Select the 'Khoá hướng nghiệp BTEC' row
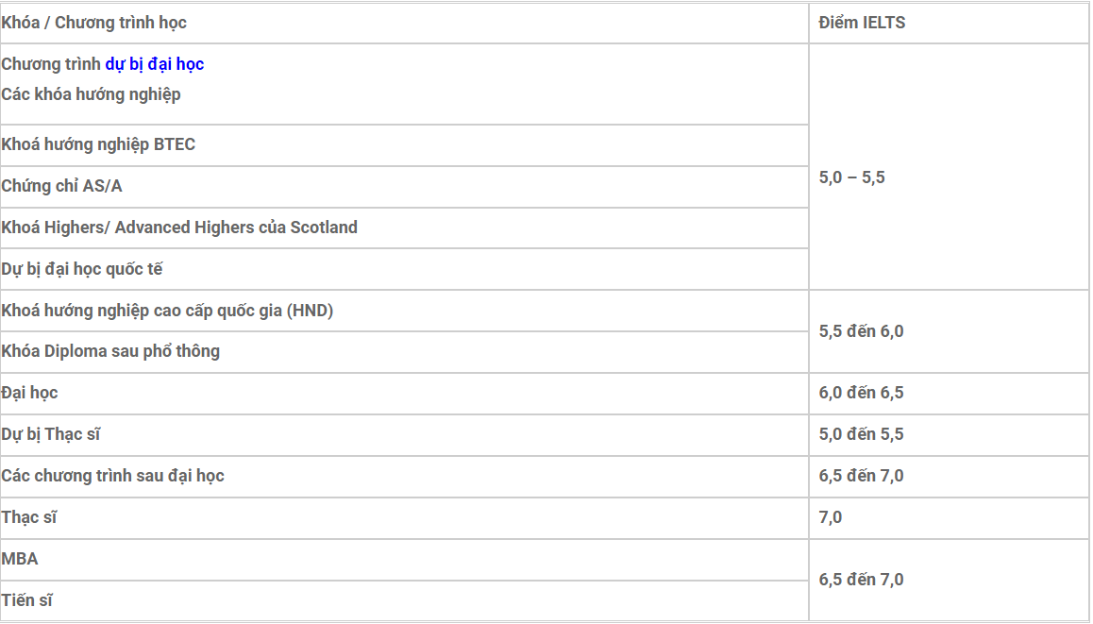Screen dimensions: 1093x624 [x=98, y=144]
